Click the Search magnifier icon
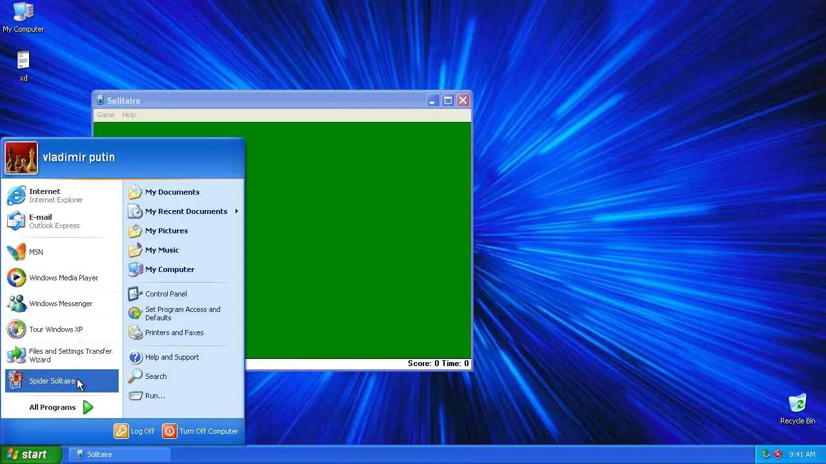 coord(134,376)
